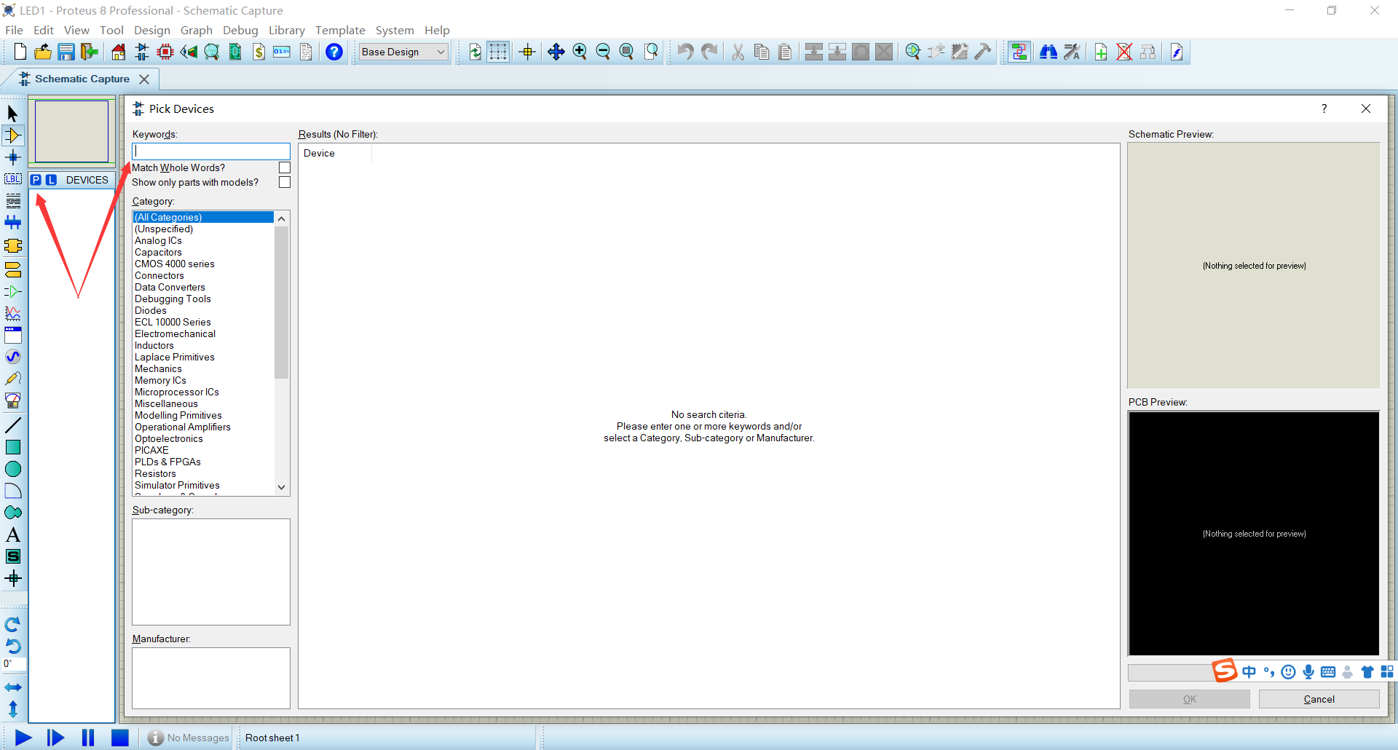Click the Category list scroll-down arrow
The width and height of the screenshot is (1398, 750).
[282, 487]
